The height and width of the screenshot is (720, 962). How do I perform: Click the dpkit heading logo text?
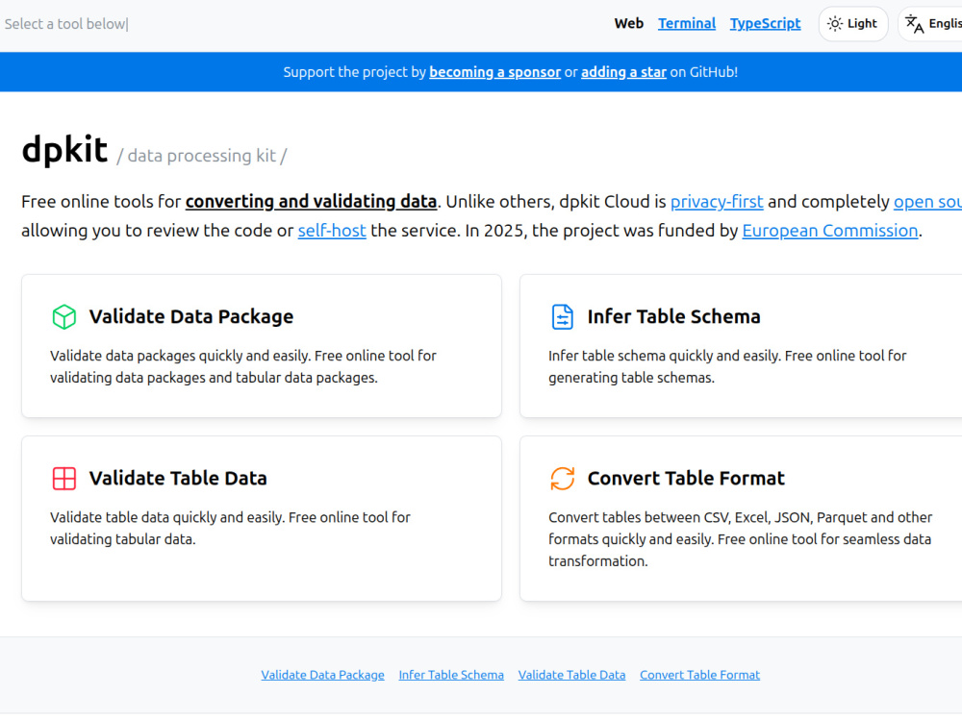point(64,149)
